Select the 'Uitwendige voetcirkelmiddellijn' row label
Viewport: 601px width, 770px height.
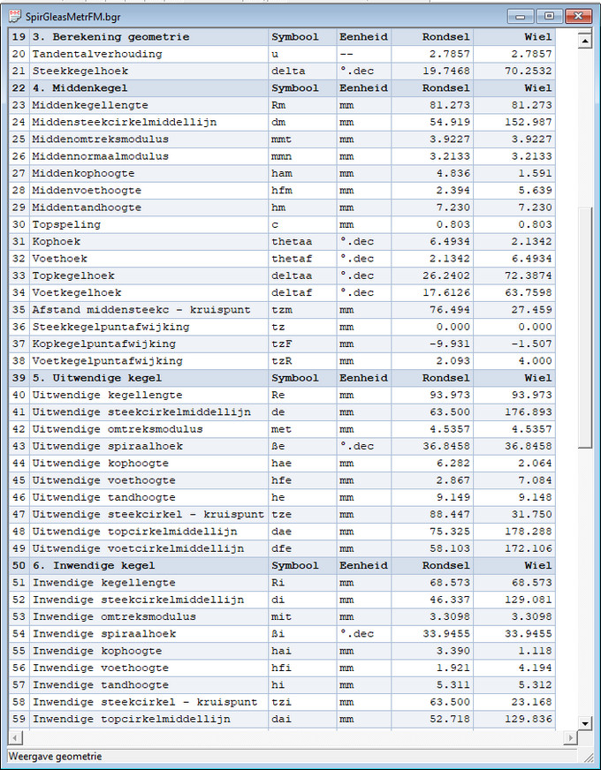138,548
